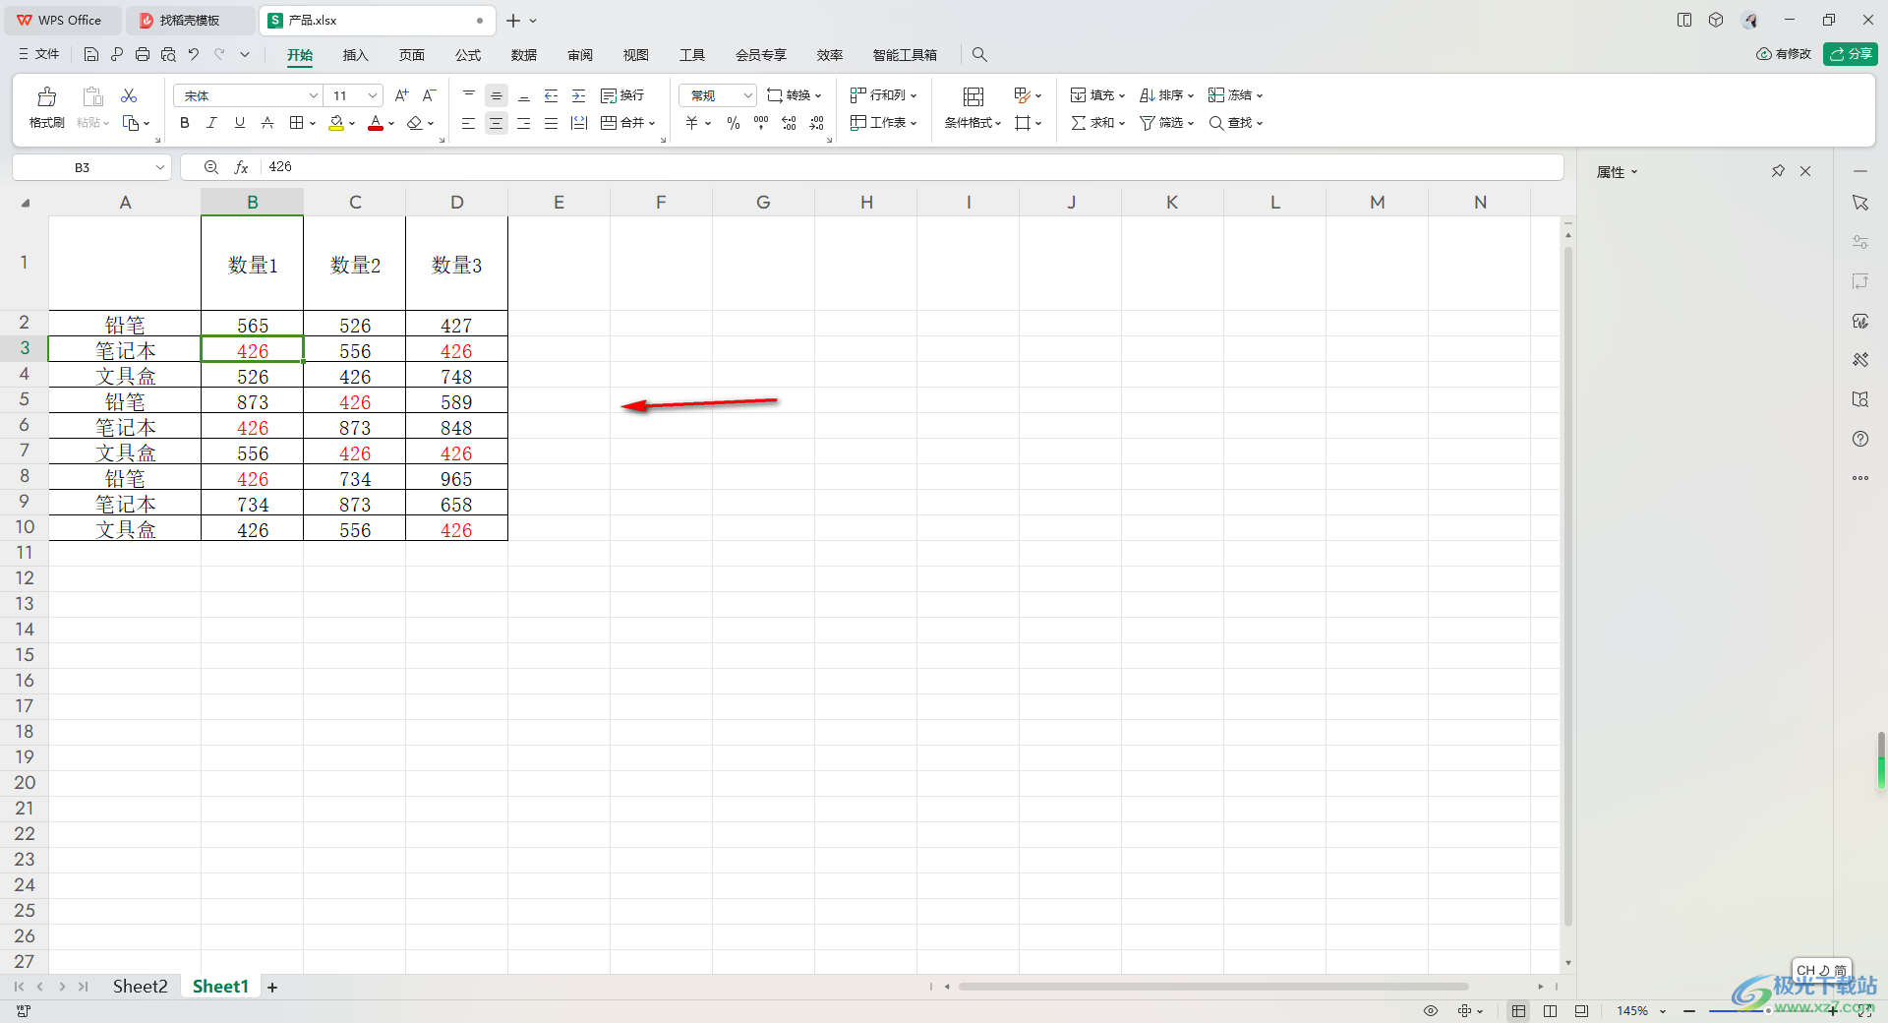Click the zoom icon in formula bar
Image resolution: width=1888 pixels, height=1023 pixels.
click(x=210, y=167)
